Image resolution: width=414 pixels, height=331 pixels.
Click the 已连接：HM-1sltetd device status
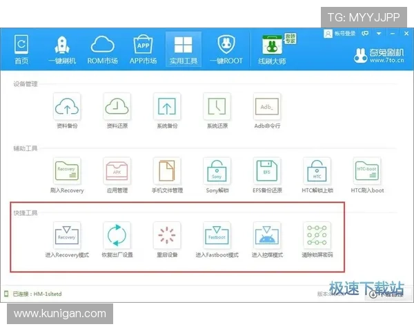tap(37, 294)
